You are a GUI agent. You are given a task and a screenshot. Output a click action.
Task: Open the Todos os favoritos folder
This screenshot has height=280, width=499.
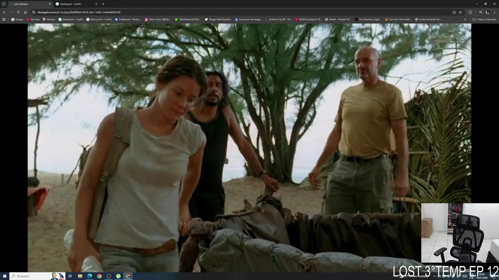[485, 19]
